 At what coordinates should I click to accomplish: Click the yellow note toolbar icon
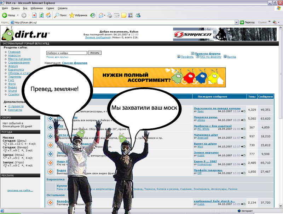[x=123, y=15]
